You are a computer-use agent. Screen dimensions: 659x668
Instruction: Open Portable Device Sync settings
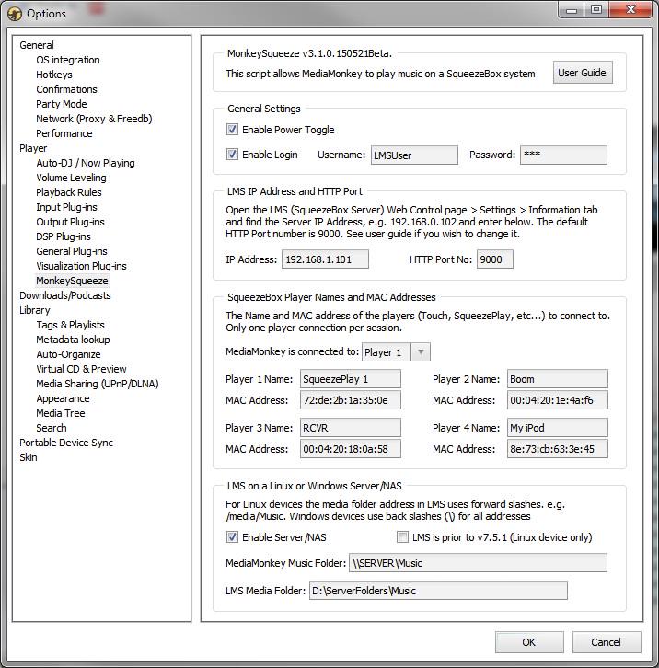66,443
